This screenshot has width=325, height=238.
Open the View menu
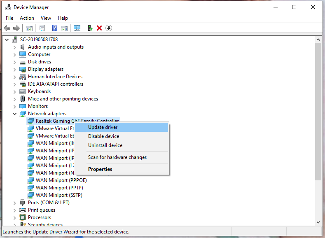46,18
